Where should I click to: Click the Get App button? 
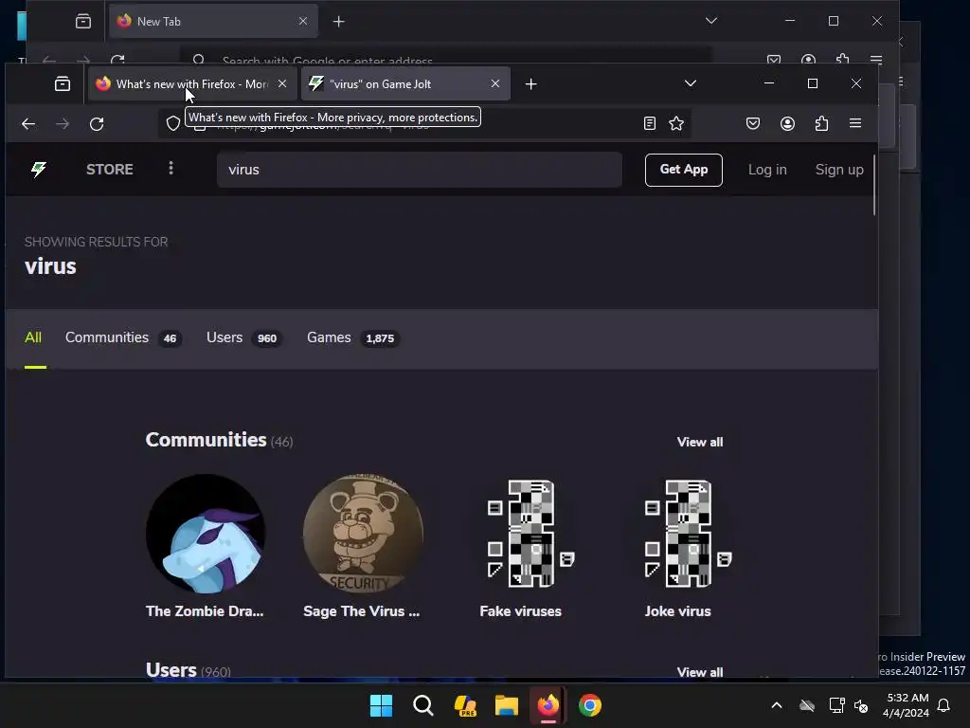[x=684, y=170]
